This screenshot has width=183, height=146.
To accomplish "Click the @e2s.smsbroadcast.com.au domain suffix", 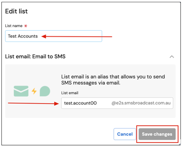I will click(x=141, y=103).
